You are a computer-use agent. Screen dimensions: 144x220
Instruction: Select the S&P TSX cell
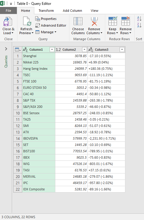click(x=38, y=100)
